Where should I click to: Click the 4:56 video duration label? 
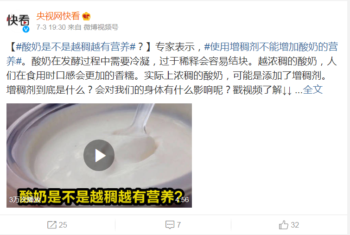[x=182, y=199]
